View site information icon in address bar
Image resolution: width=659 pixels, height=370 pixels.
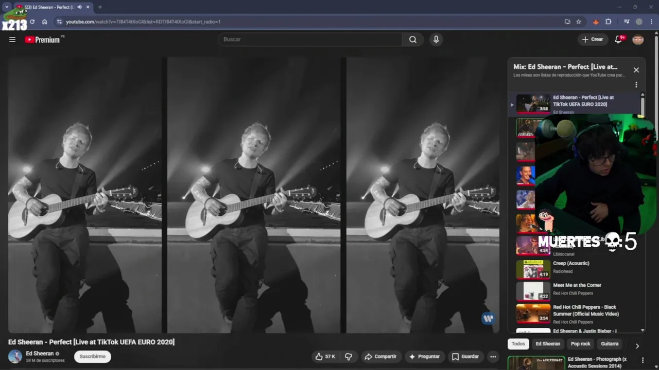pyautogui.click(x=59, y=22)
